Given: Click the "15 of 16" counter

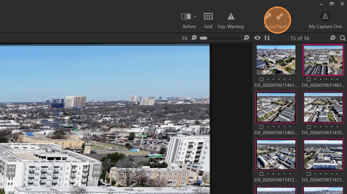Looking at the screenshot, I should [300, 38].
